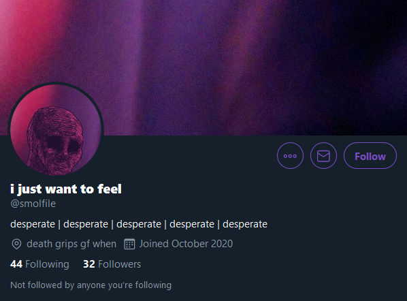Viewport: 407px width, 301px height.
Task: Click the envelope message icon
Action: 323,156
